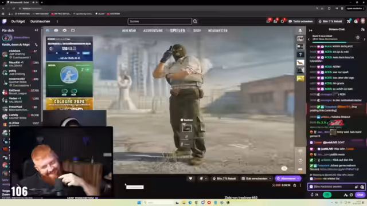Open the 'Du folgst' tab
The image size is (367, 206).
tap(18, 21)
